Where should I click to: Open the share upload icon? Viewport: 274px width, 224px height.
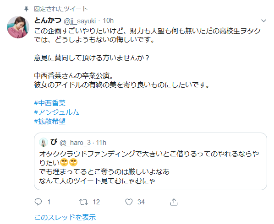click(x=174, y=202)
